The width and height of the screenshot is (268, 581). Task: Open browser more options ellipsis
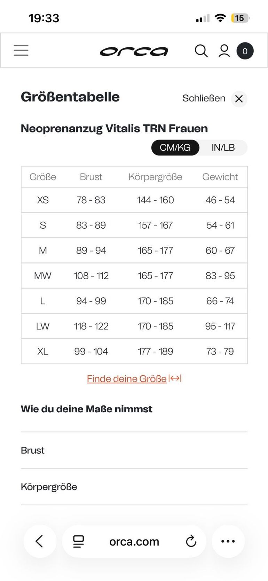click(x=228, y=541)
